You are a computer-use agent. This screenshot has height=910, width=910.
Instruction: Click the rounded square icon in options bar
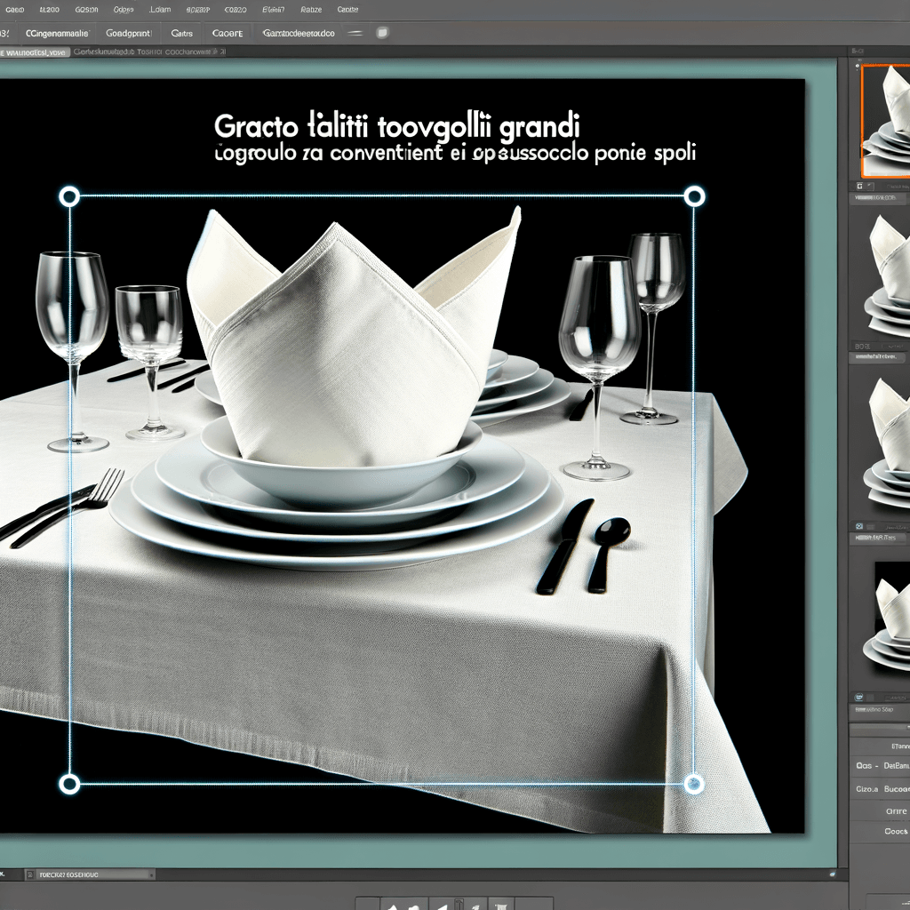coord(383,32)
